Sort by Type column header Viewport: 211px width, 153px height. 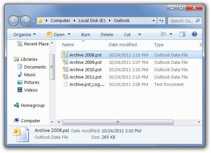(159, 44)
